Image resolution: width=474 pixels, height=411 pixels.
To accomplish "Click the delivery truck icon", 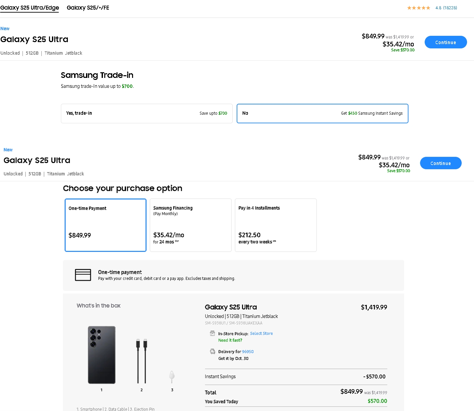I will click(213, 351).
